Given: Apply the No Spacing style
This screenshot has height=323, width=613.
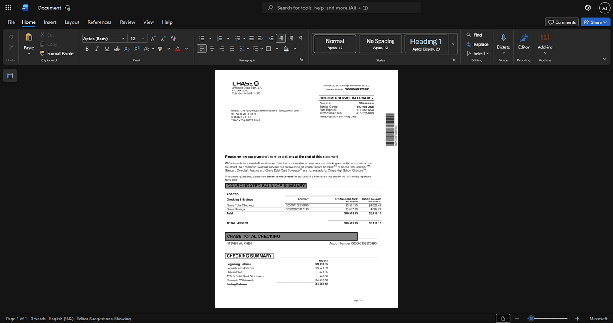Looking at the screenshot, I should click(381, 44).
